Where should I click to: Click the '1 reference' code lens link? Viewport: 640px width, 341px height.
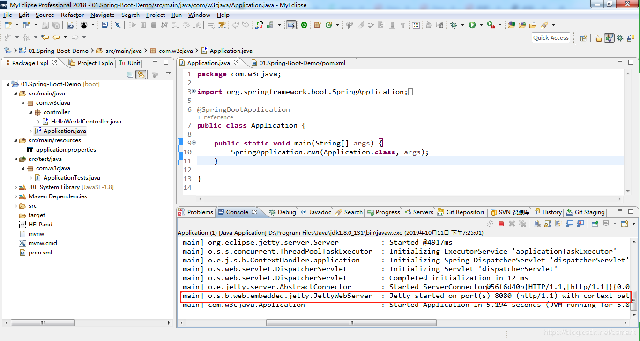tap(215, 117)
